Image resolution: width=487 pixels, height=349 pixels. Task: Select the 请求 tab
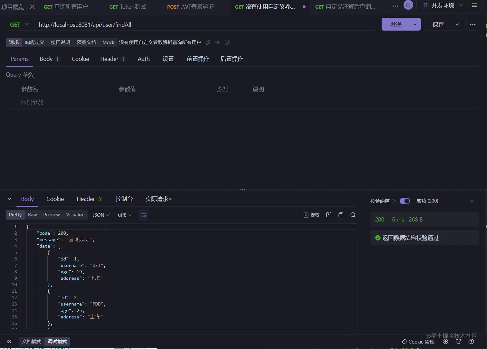[x=14, y=42]
